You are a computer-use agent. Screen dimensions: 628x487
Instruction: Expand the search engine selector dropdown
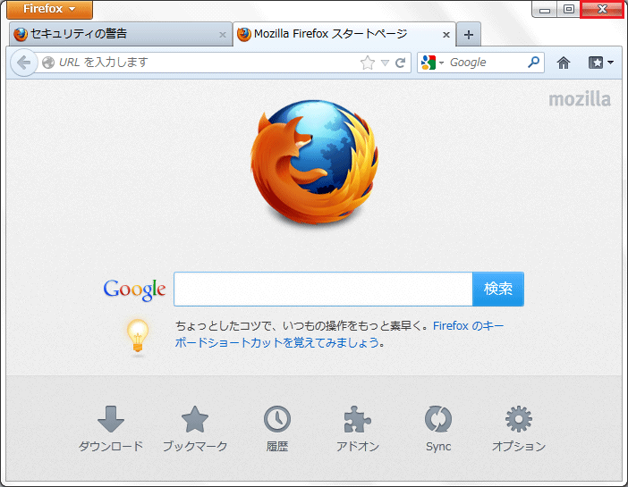click(432, 63)
